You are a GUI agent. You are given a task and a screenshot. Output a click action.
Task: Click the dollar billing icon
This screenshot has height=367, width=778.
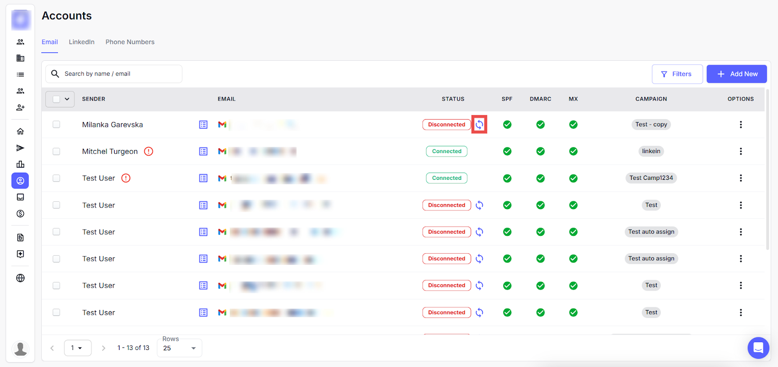click(20, 214)
